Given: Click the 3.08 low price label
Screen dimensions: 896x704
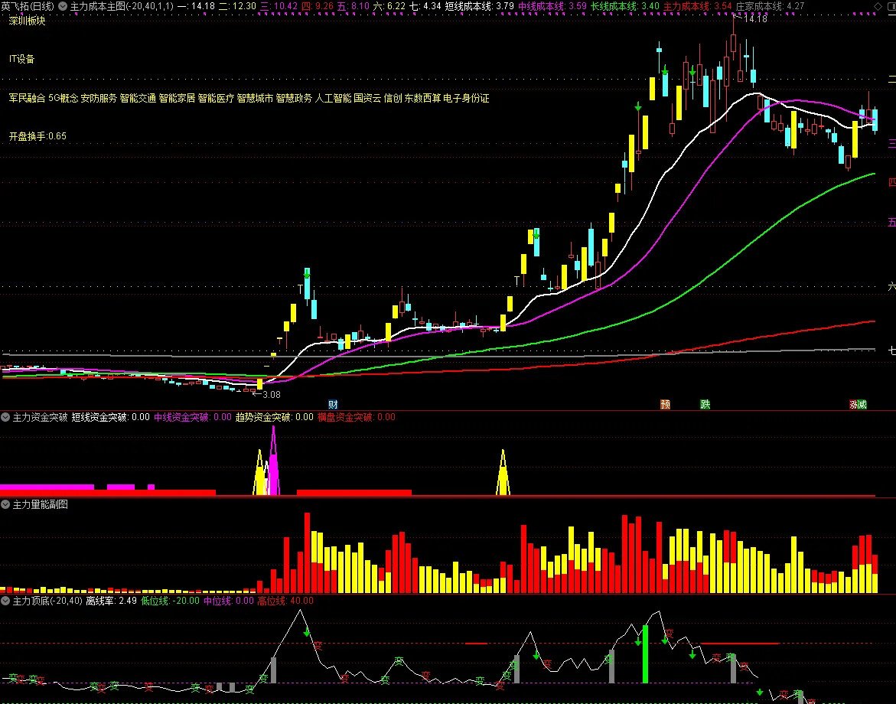Looking at the screenshot, I should click(270, 395).
